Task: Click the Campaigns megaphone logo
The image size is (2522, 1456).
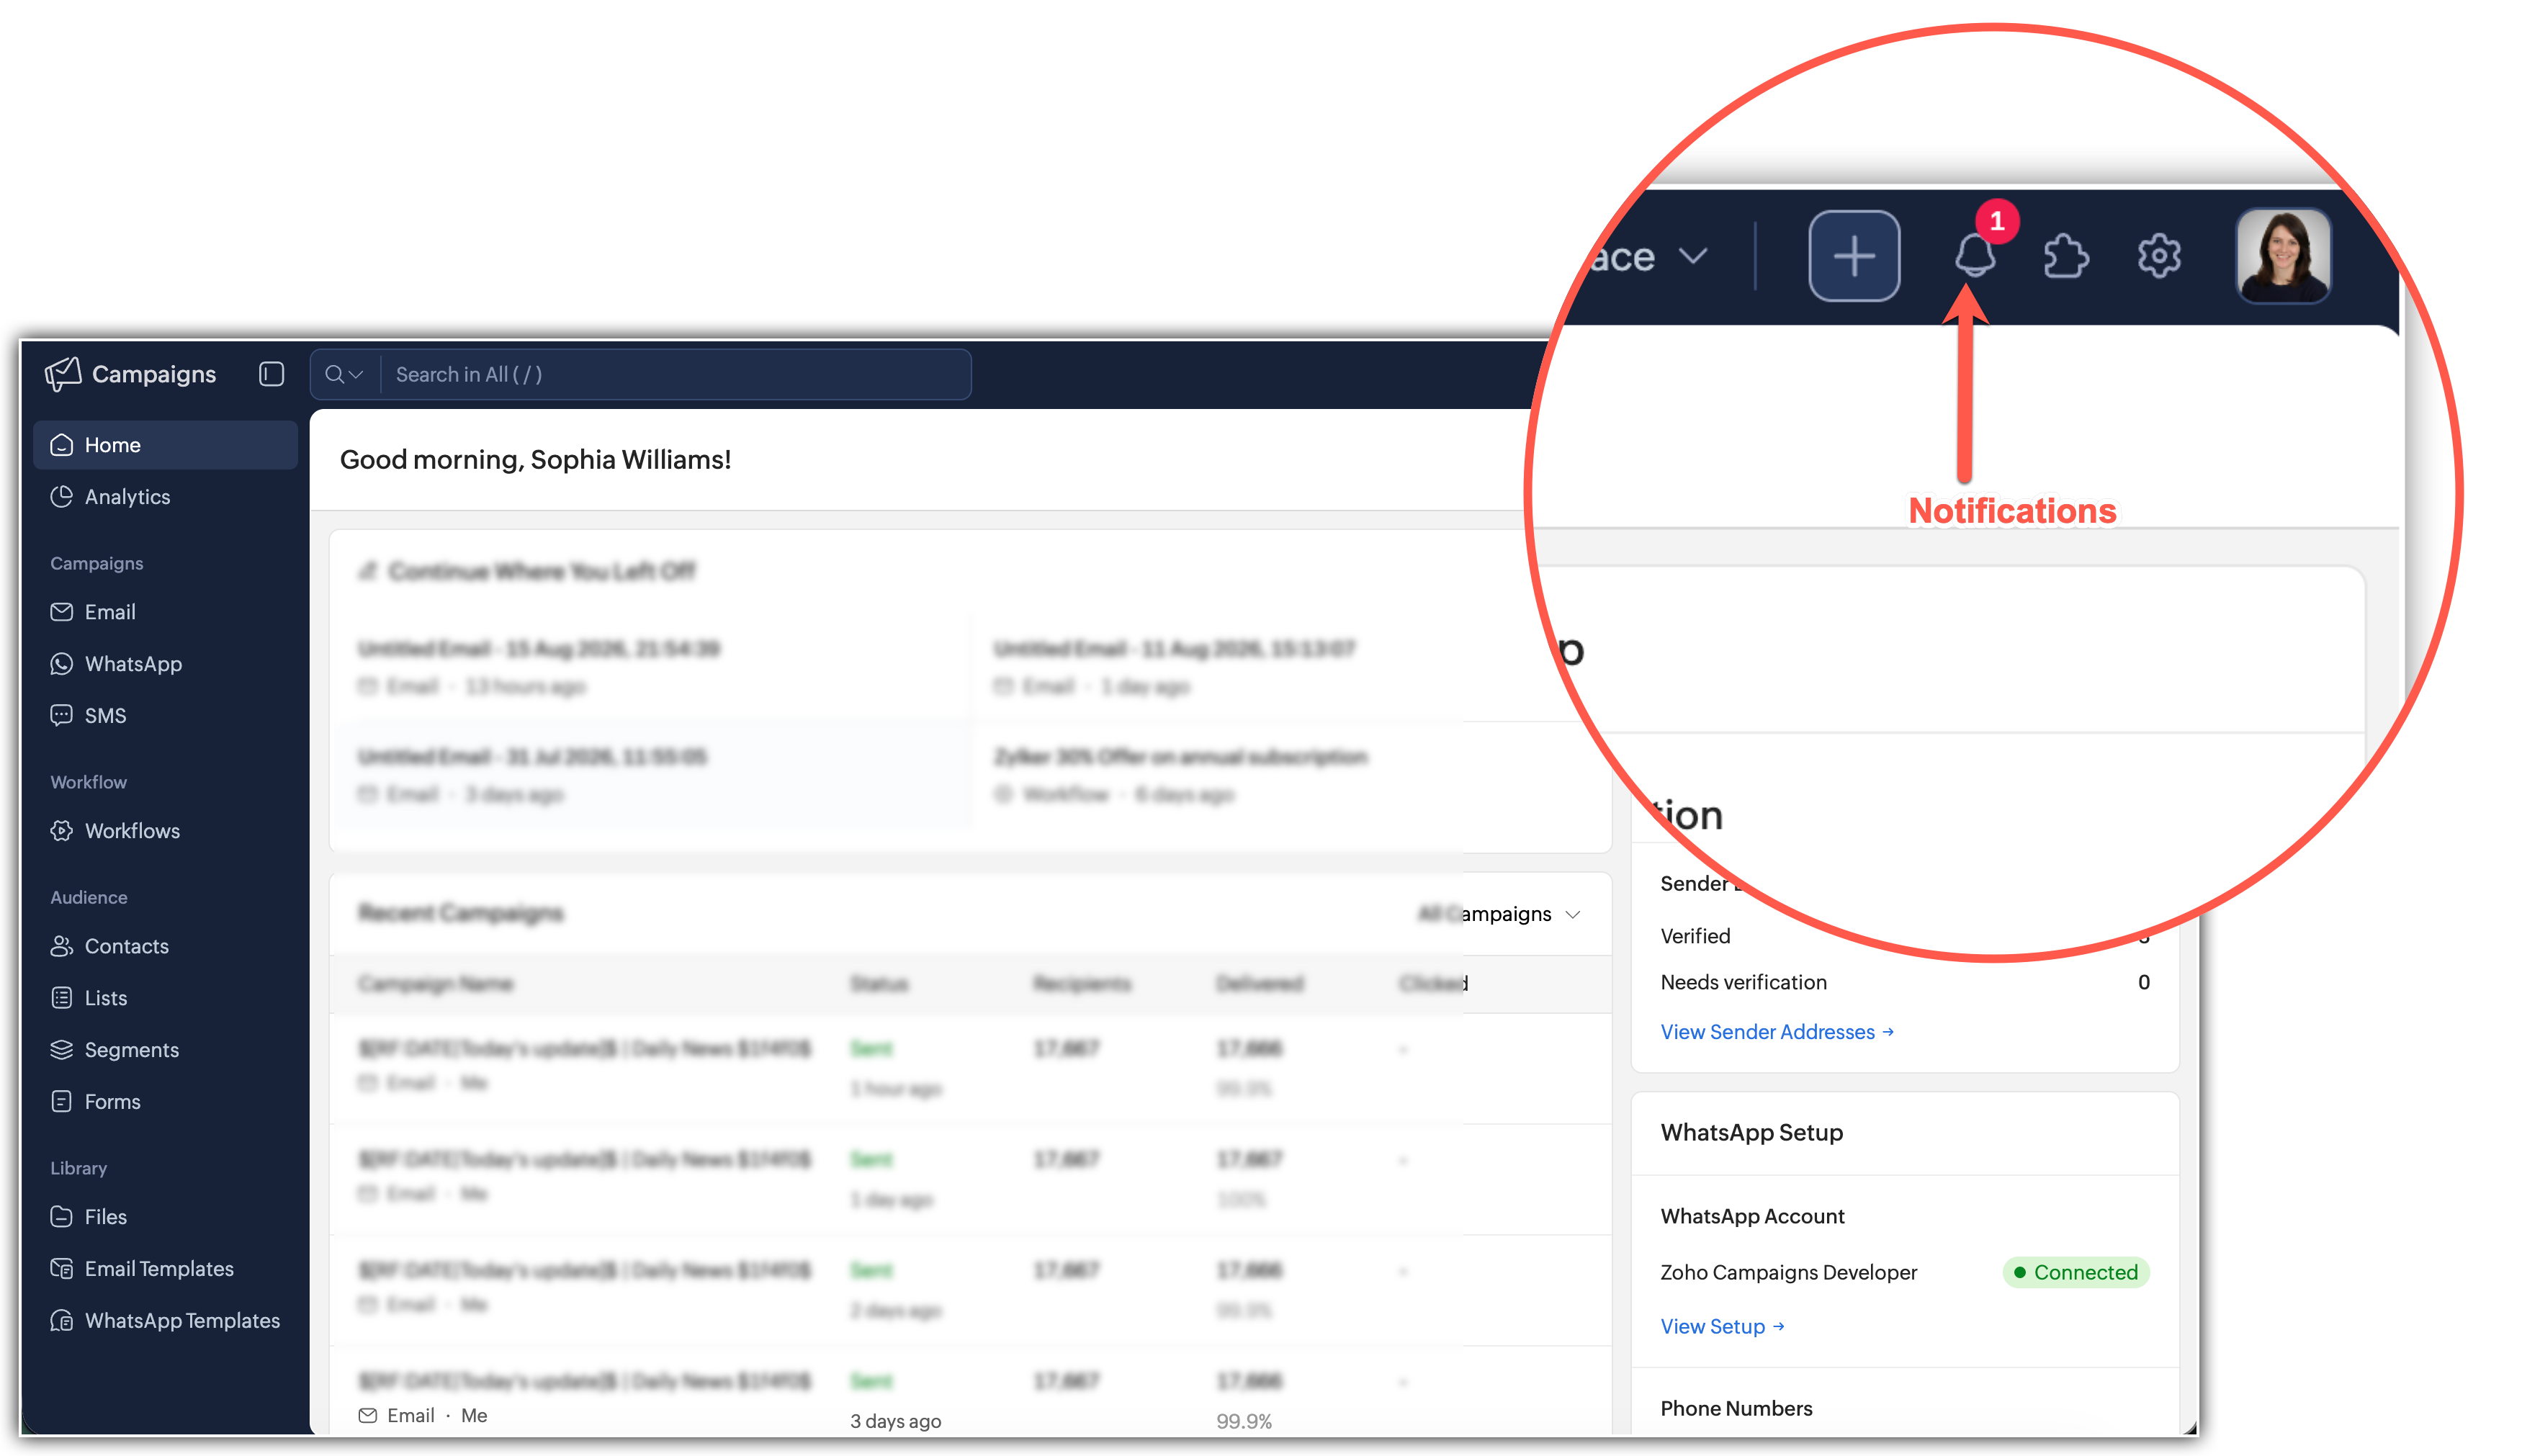Action: click(63, 374)
